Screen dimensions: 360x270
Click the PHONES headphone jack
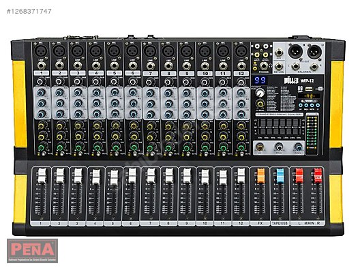tap(264, 66)
